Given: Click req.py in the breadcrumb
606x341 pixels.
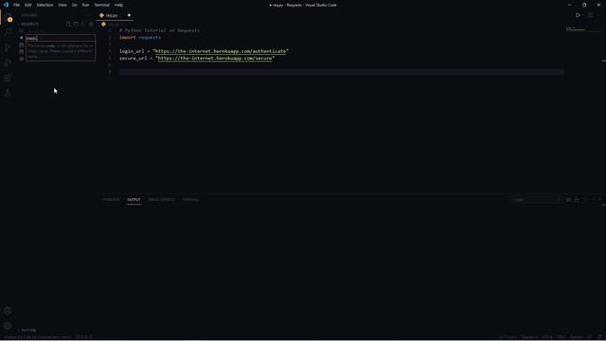Looking at the screenshot, I should 114,24.
